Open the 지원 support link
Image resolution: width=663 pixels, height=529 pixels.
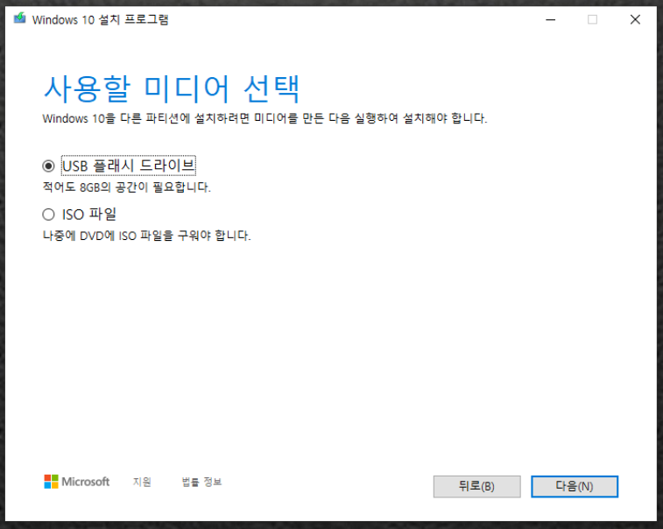142,482
